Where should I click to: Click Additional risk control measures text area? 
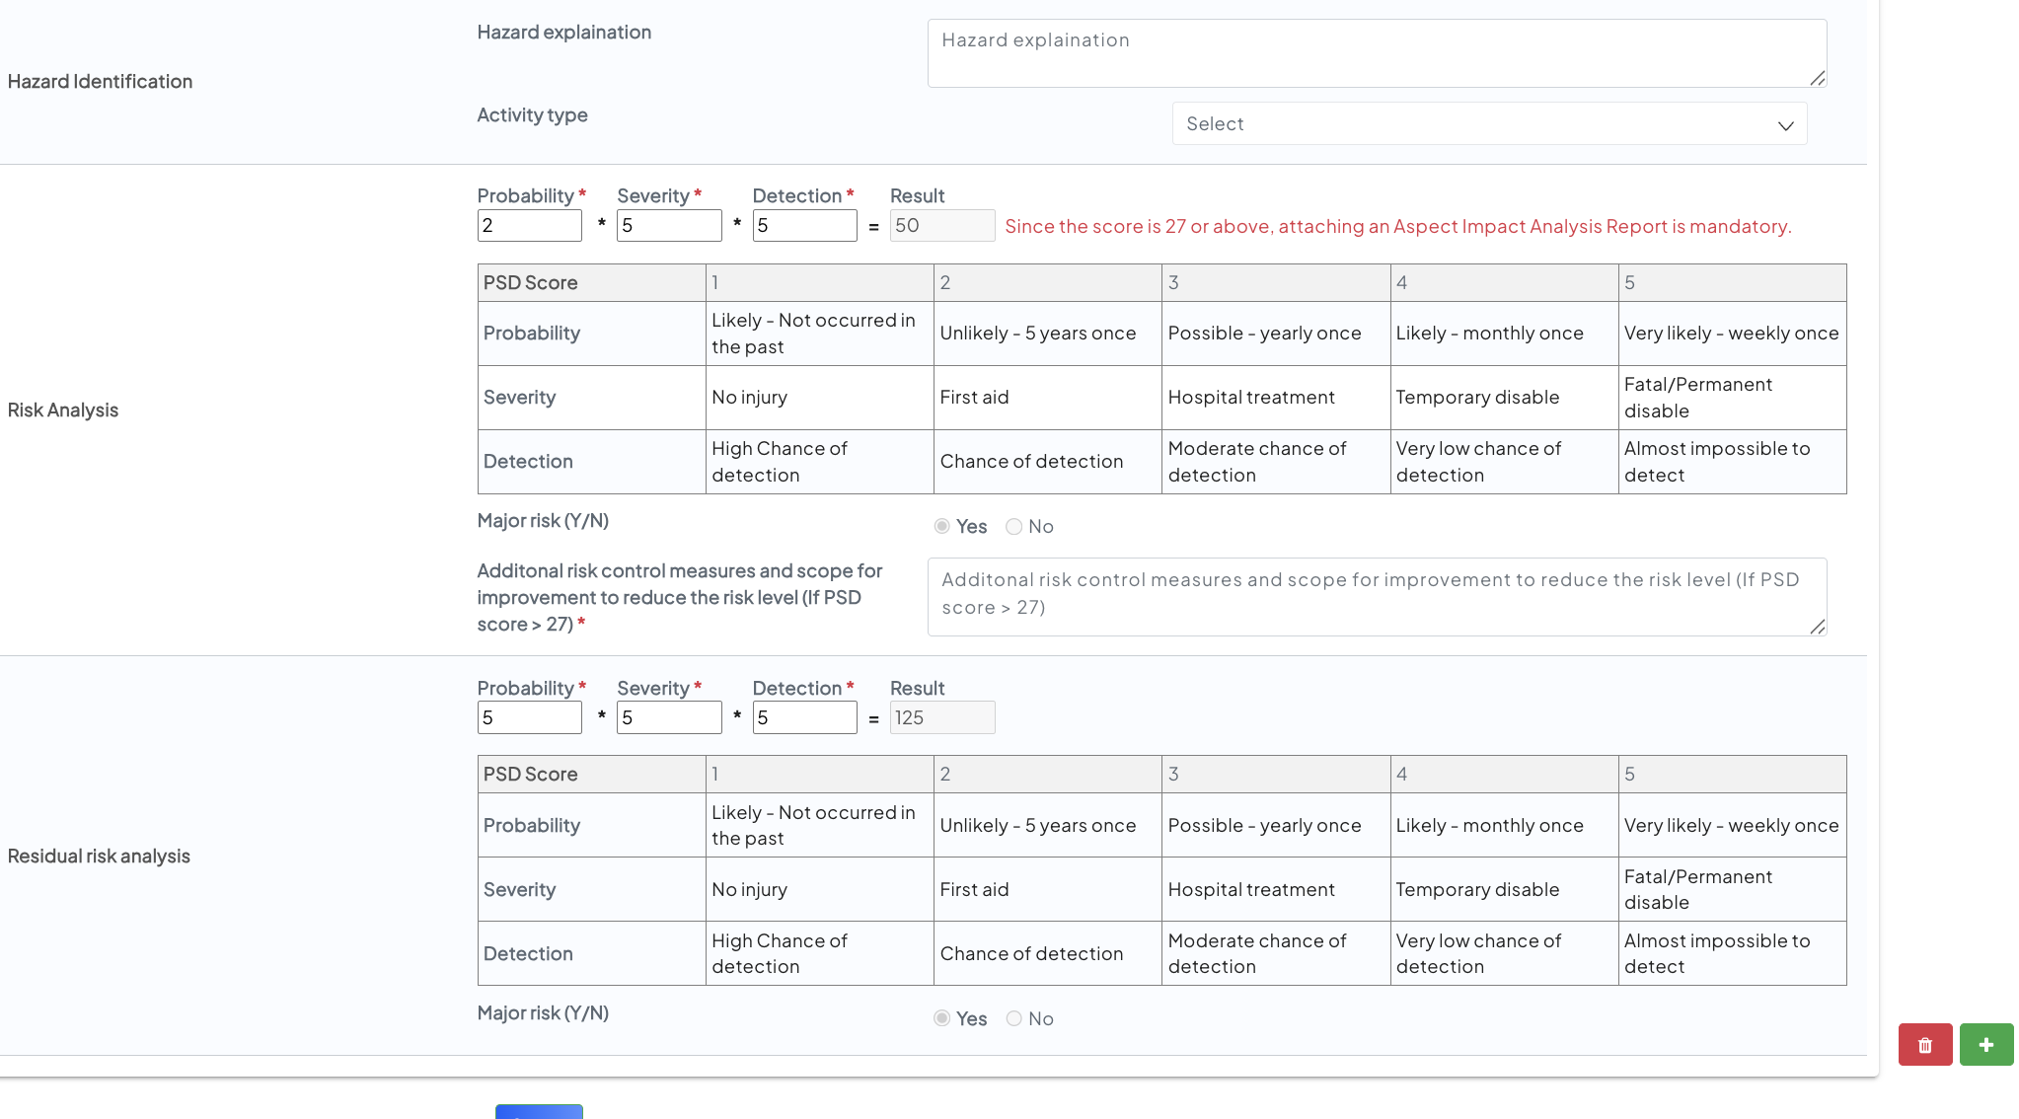1376,597
